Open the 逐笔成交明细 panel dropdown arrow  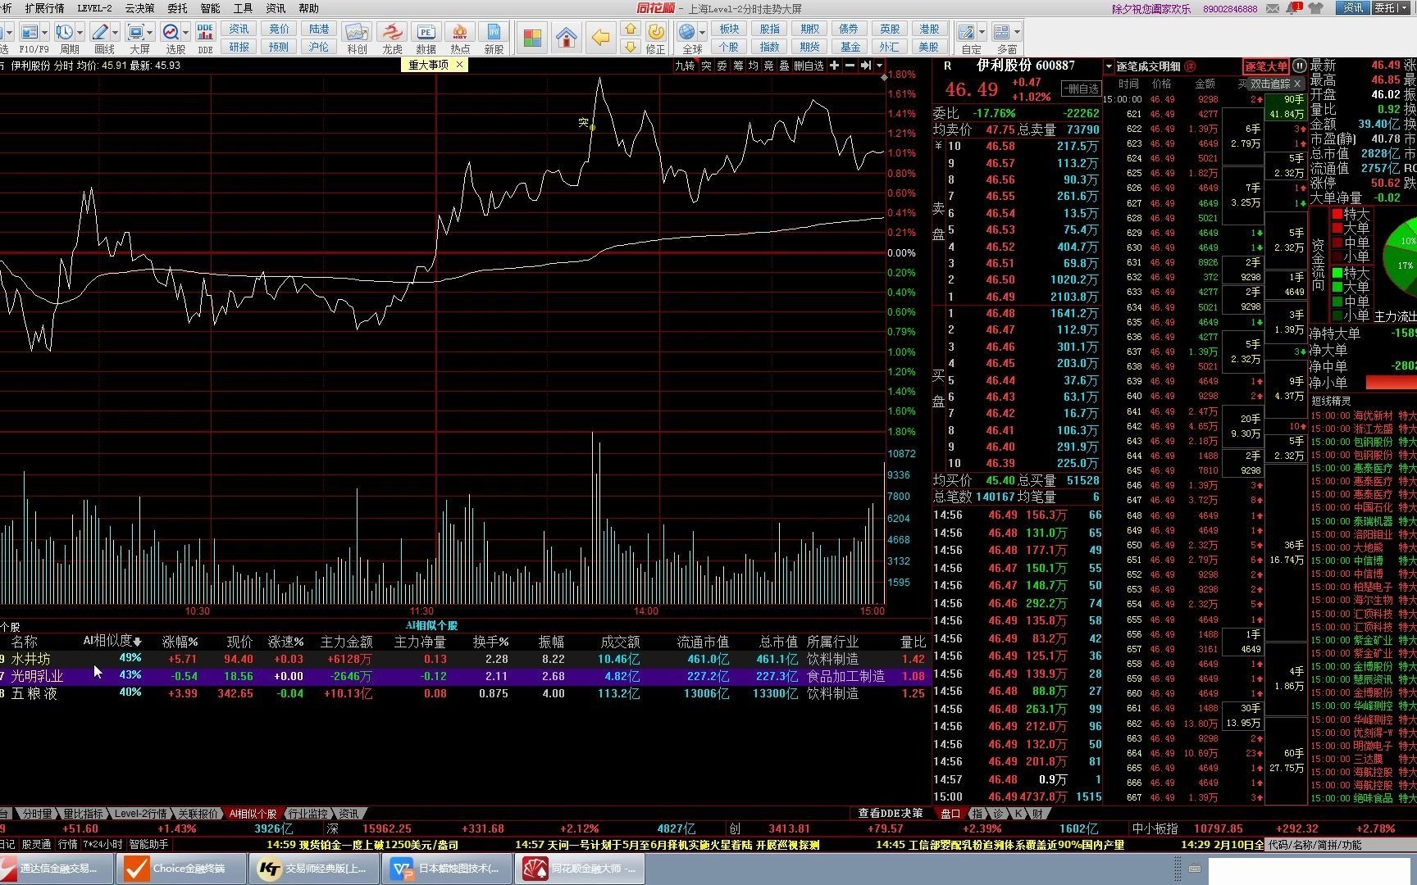[x=1109, y=66]
